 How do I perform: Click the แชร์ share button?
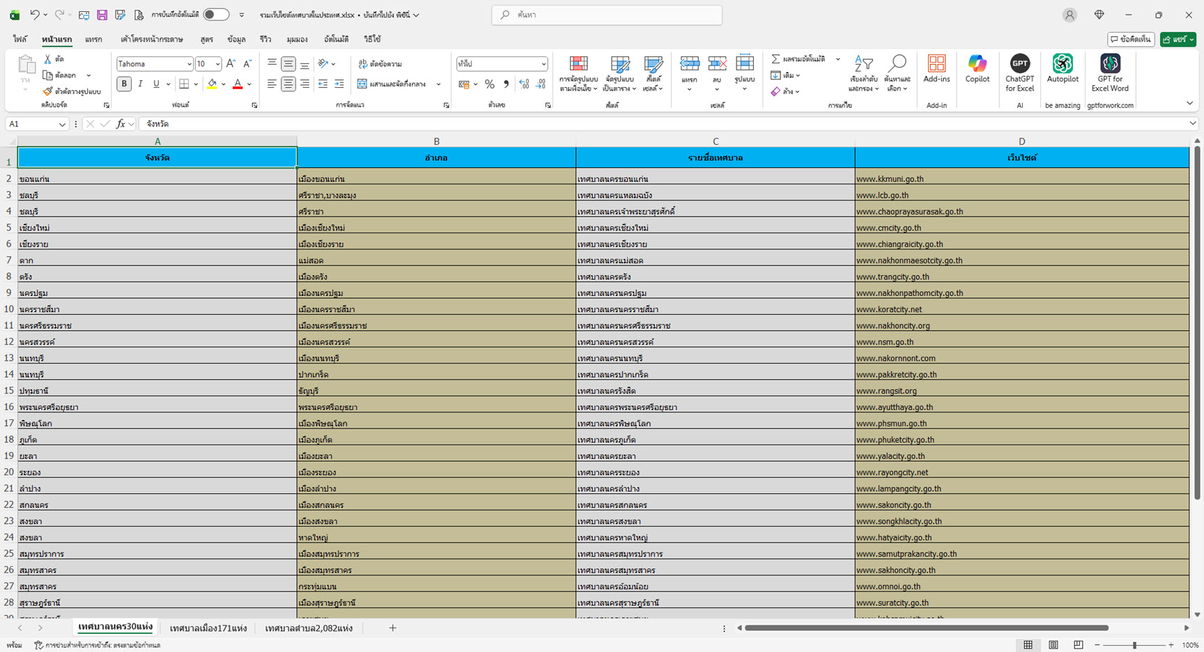click(1178, 40)
